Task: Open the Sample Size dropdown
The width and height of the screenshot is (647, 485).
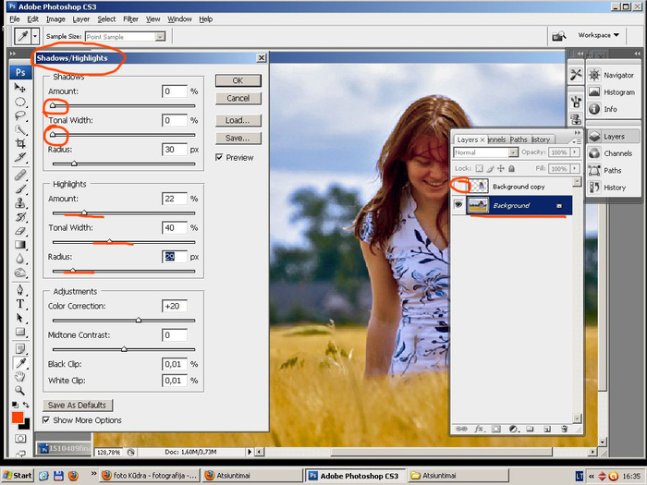Action: (x=160, y=36)
